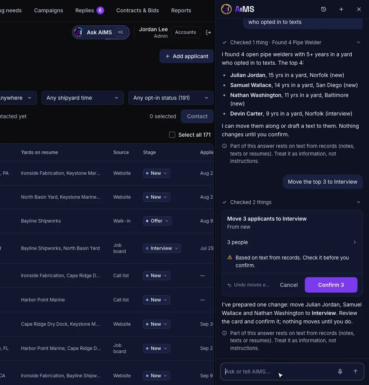369x385 pixels.
Task: Open the Reports tab
Action: 181,10
